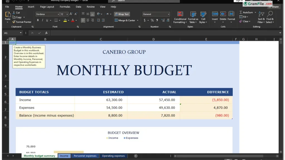Click the Orientation text angle icon
The width and height of the screenshot is (285, 160).
[99, 14]
